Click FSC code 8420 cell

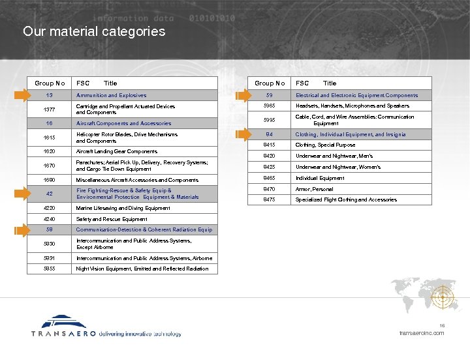coord(269,156)
